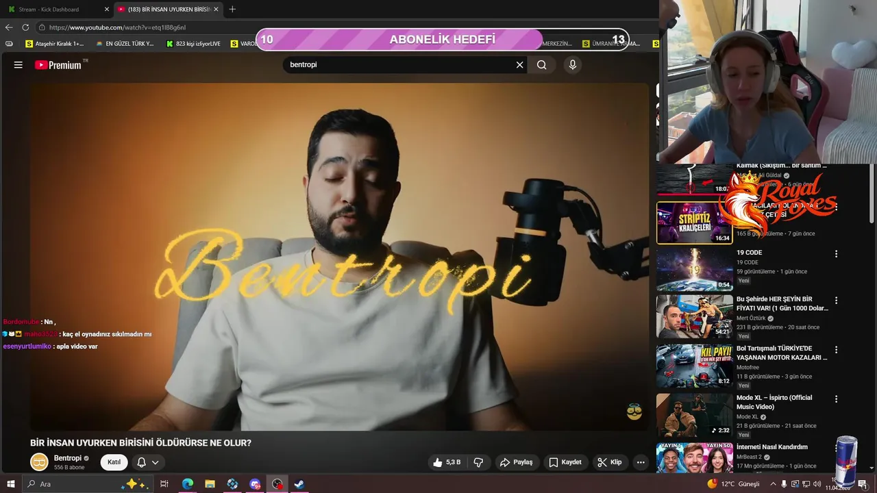Open Steam from the taskbar
The image size is (877, 493).
tap(299, 484)
